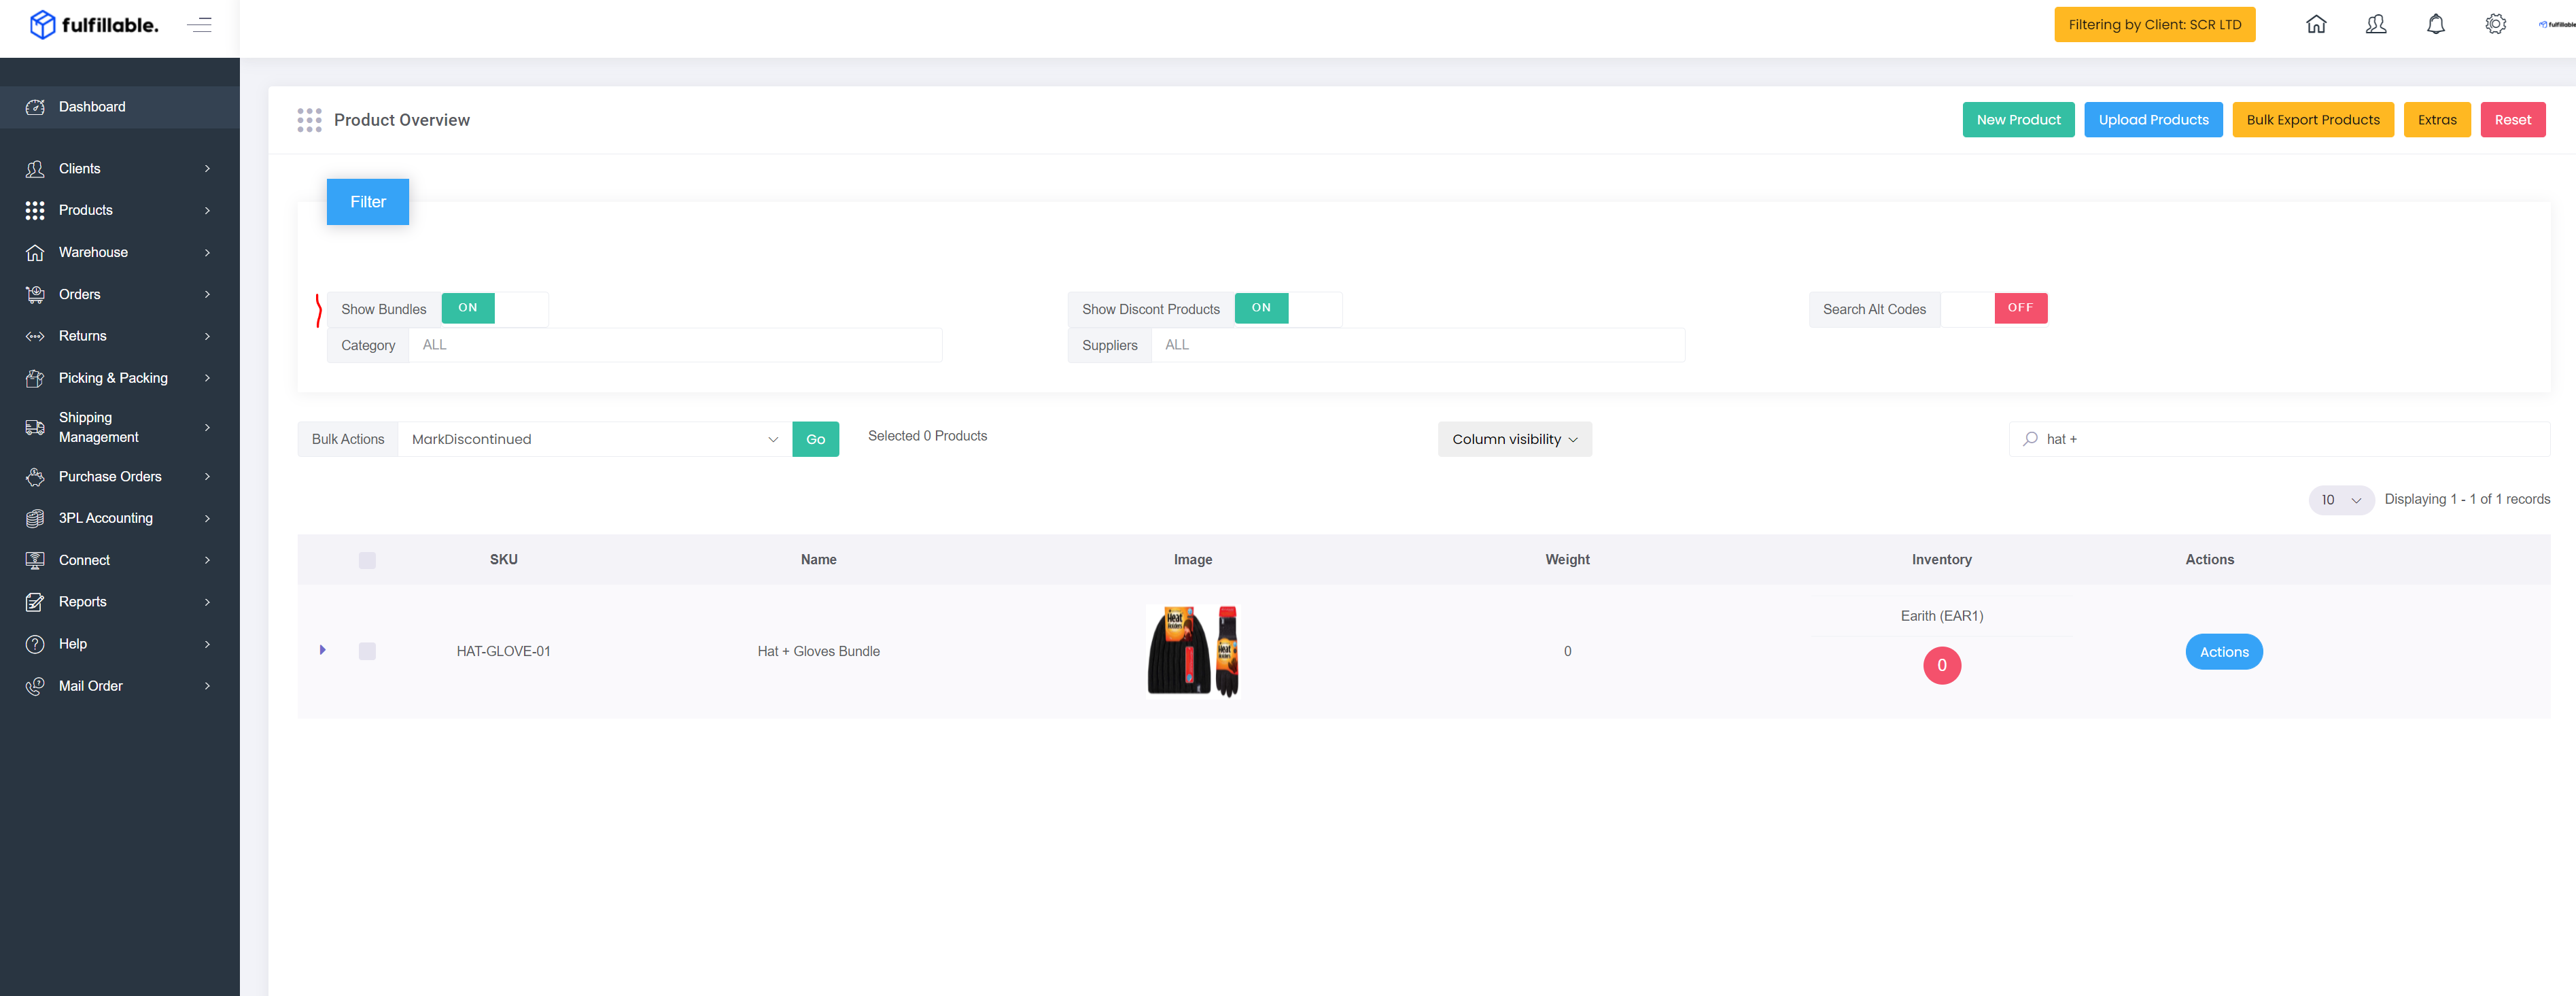
Task: Click the search magnifier icon
Action: [x=2030, y=439]
